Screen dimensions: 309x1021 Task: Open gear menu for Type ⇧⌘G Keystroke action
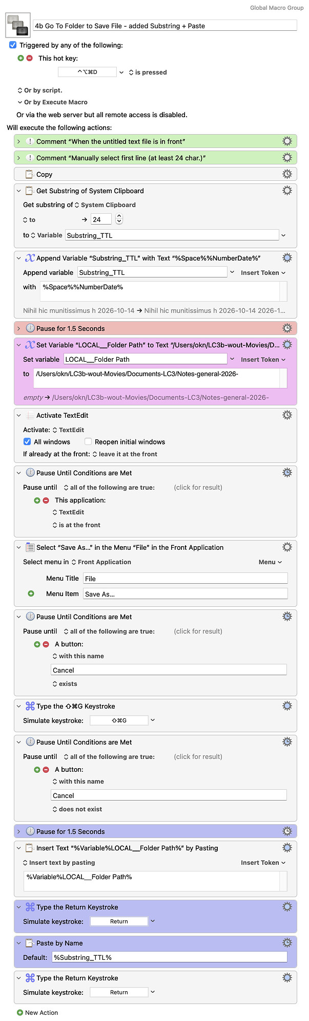point(287,706)
